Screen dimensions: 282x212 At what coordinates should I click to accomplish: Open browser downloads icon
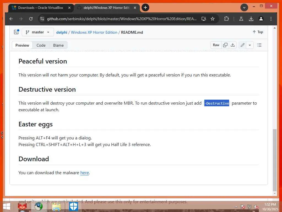click(x=251, y=19)
